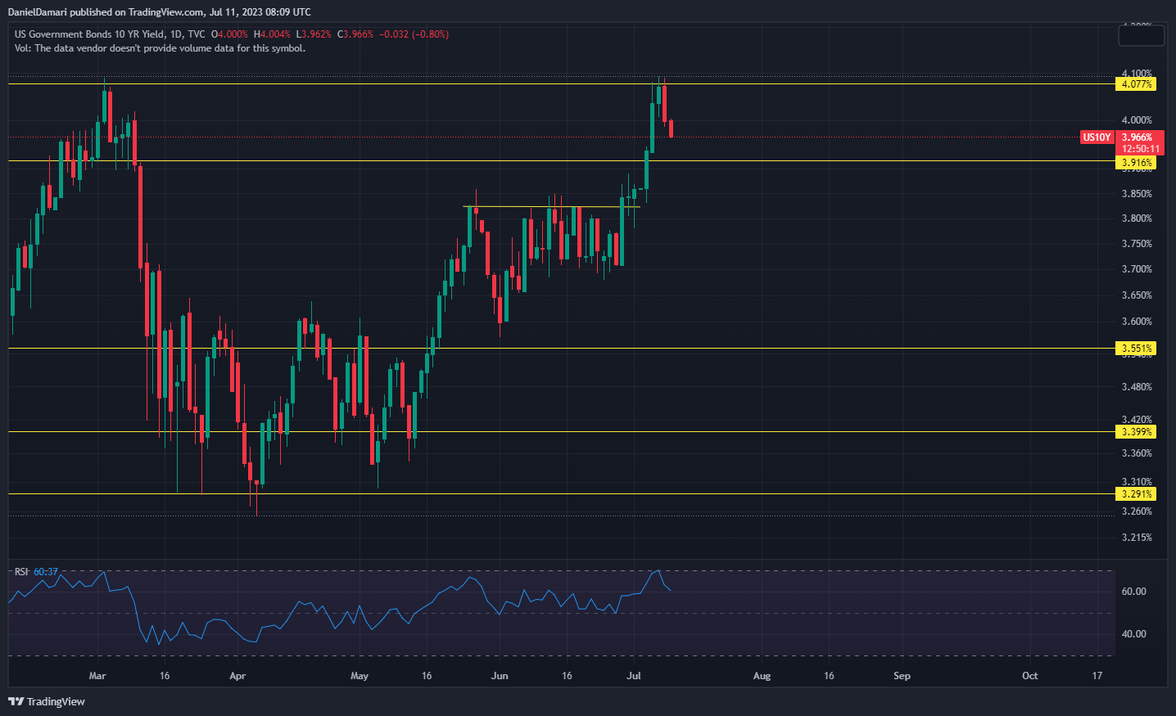Image resolution: width=1176 pixels, height=716 pixels.
Task: Click the Close value C3.966%
Action: 355,34
